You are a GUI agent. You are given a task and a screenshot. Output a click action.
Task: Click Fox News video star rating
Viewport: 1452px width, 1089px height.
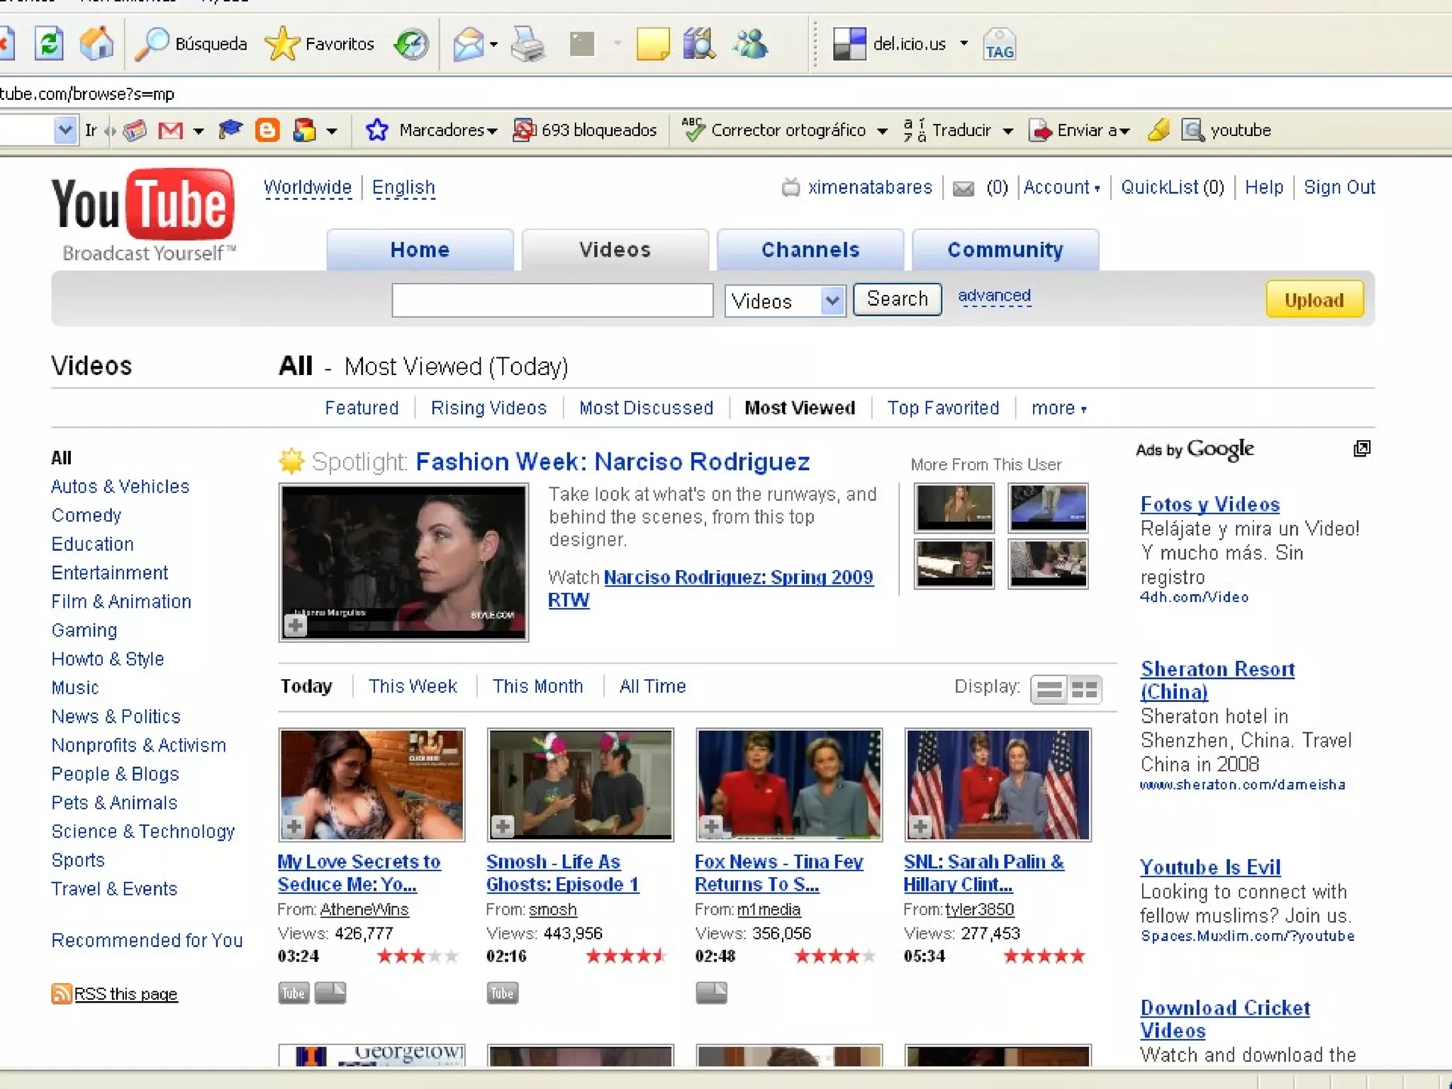point(834,956)
